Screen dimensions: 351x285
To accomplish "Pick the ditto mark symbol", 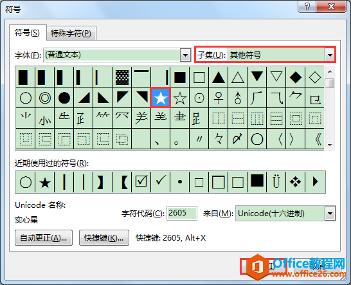I will tap(199, 139).
